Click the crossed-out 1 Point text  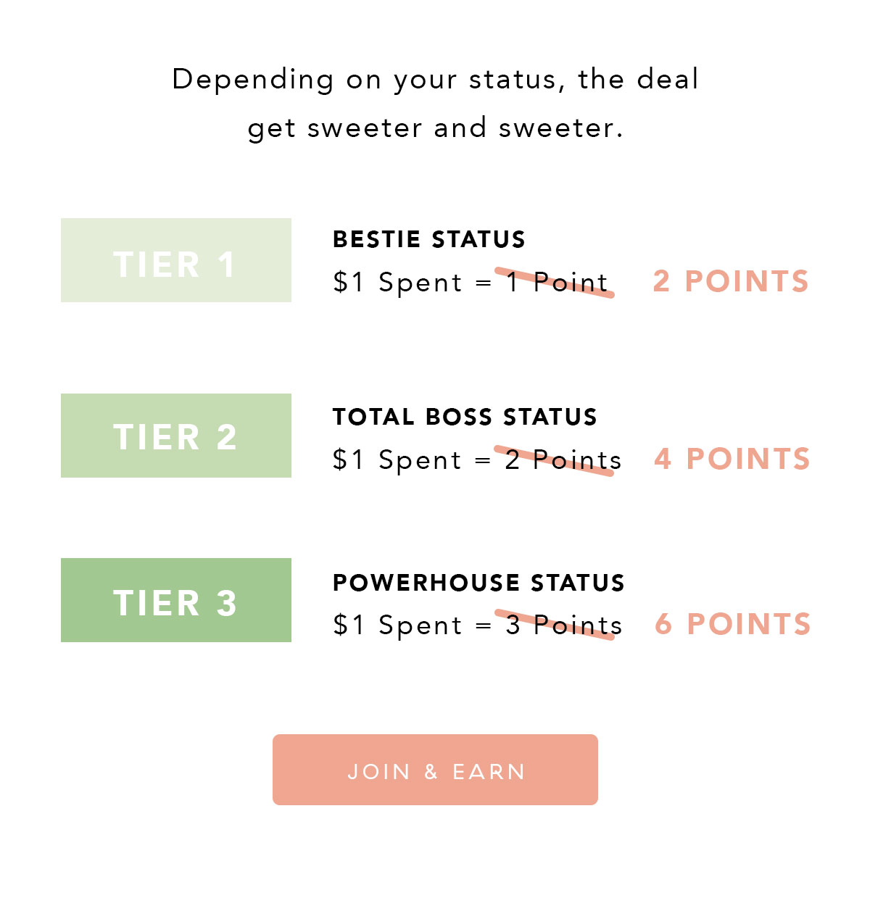[557, 282]
